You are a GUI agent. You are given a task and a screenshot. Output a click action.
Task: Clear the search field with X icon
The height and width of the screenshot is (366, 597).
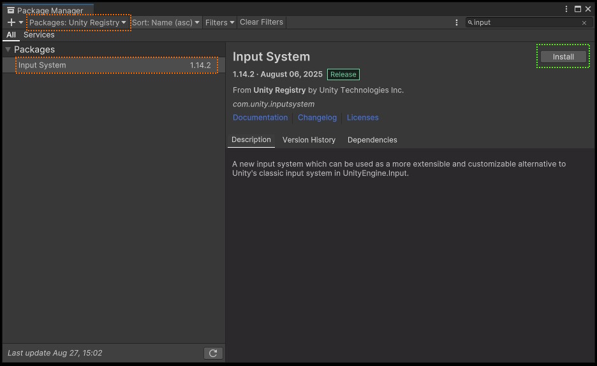584,23
